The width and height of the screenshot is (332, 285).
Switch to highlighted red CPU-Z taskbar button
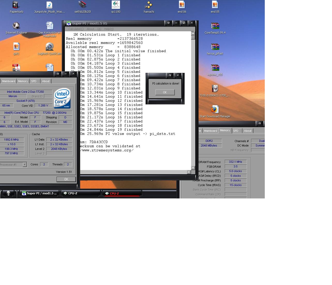click(122, 194)
